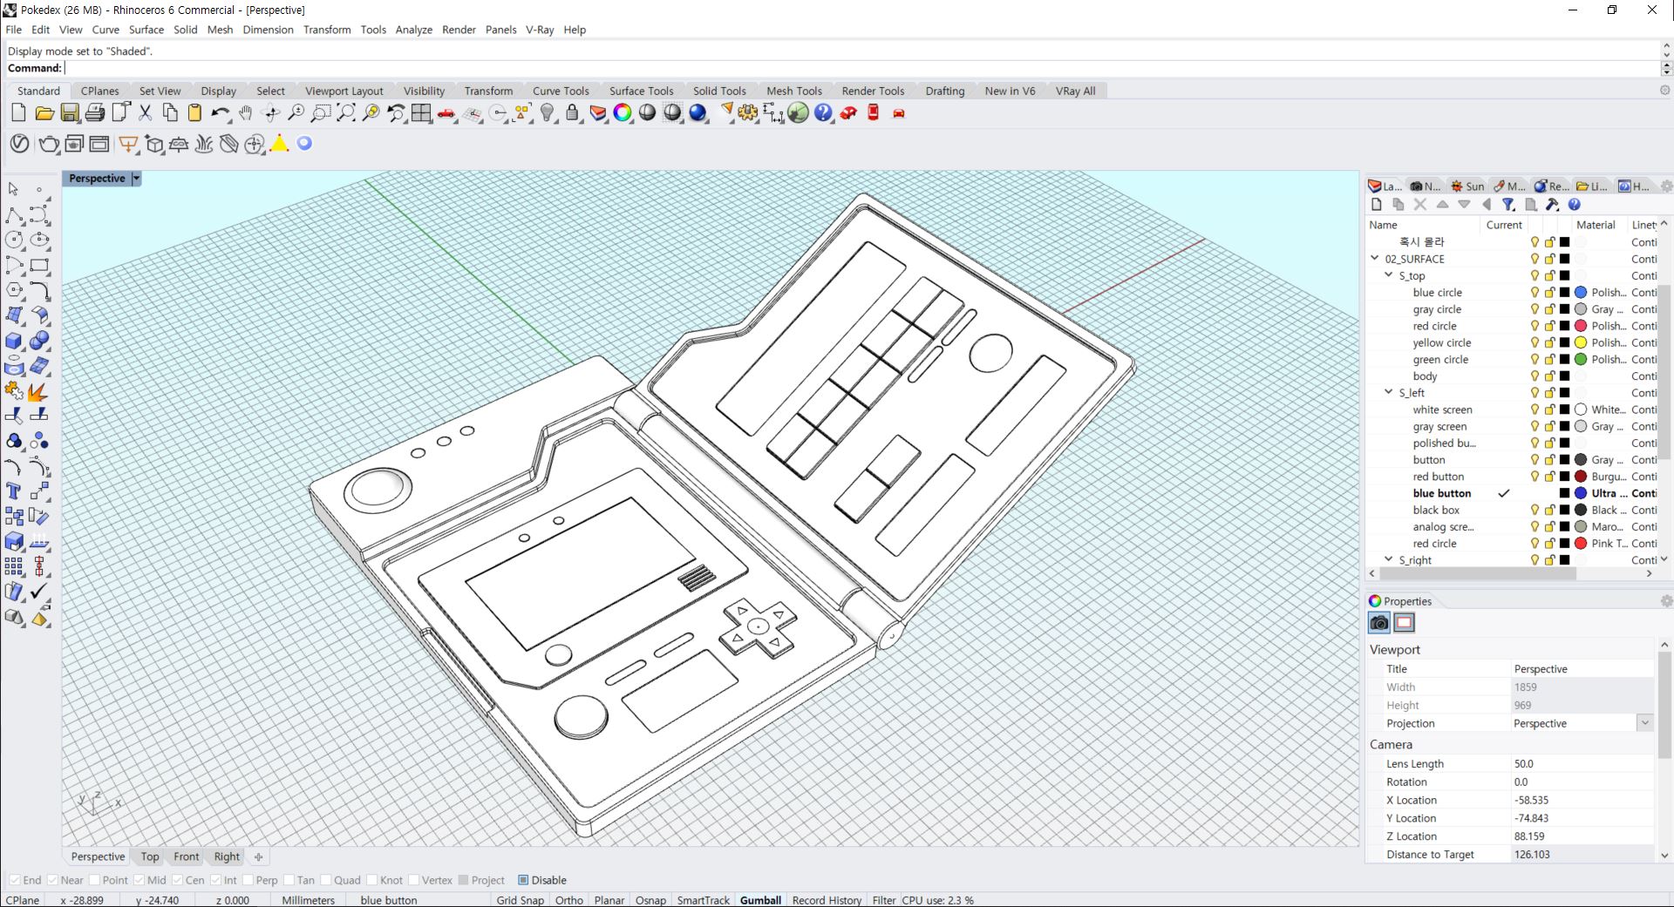Click the layer Tools hammer icon

click(1552, 205)
